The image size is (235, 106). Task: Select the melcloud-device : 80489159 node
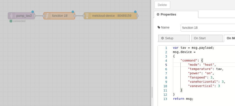click(111, 16)
